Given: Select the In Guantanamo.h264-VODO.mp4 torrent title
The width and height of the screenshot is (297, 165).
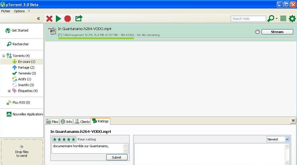Looking at the screenshot, I should [85, 29].
